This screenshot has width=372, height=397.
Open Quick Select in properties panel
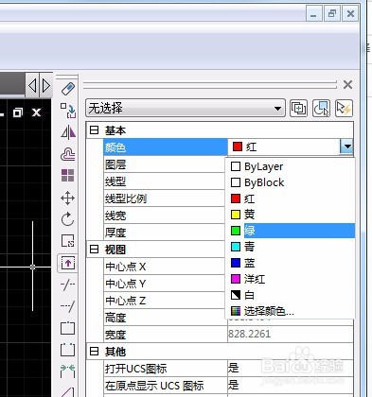click(344, 109)
